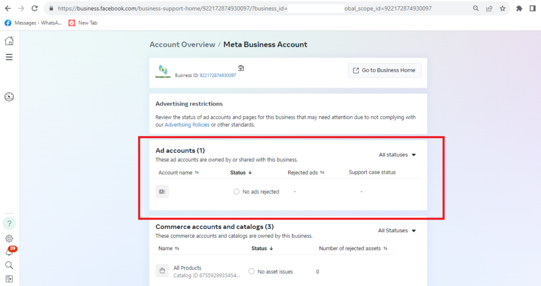
Task: Share this page via share icon
Action: click(x=489, y=8)
